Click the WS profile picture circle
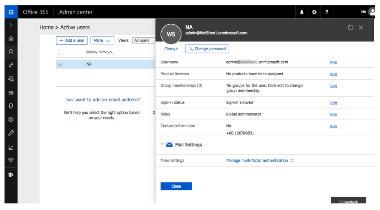Image resolution: width=380 pixels, height=210 pixels. 171,34
